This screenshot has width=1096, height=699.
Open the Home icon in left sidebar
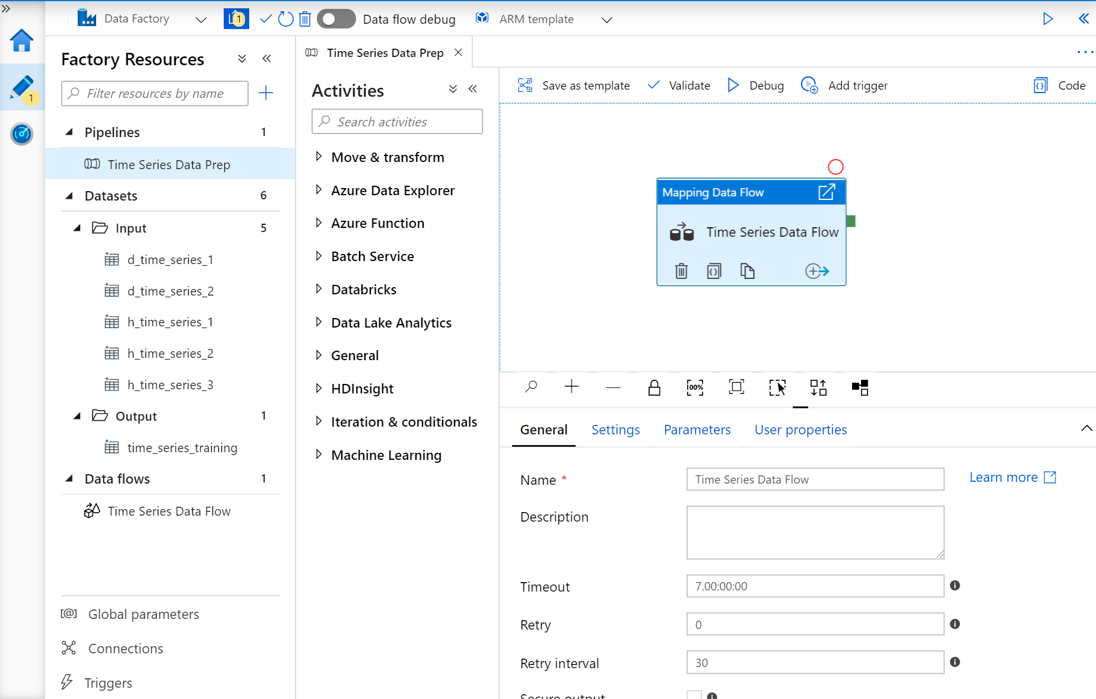22,40
